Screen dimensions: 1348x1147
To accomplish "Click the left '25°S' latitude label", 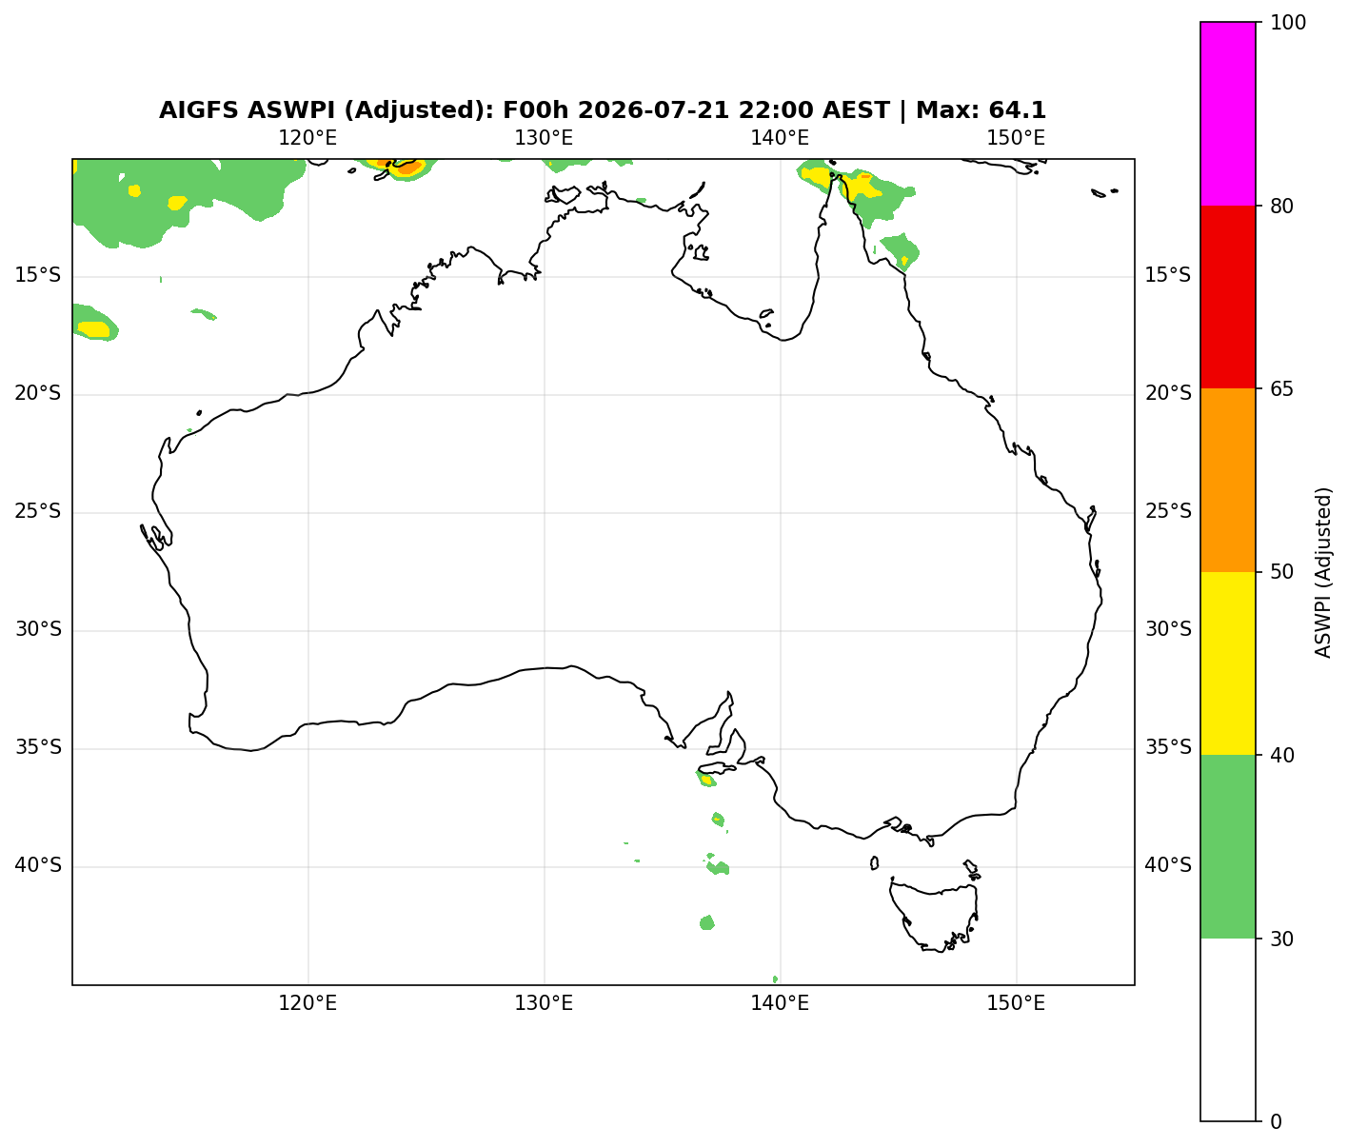I will point(38,512).
